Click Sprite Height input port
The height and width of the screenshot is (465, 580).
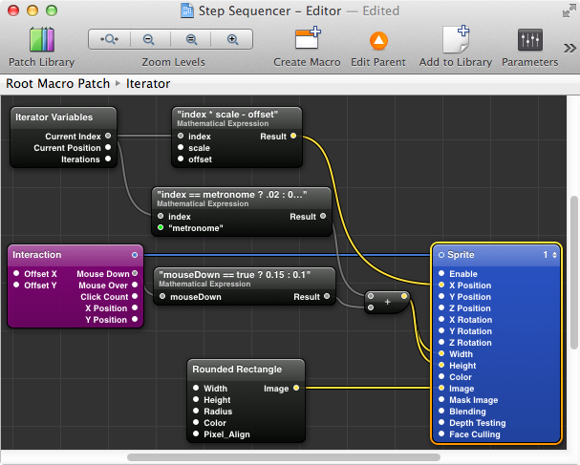coord(441,365)
